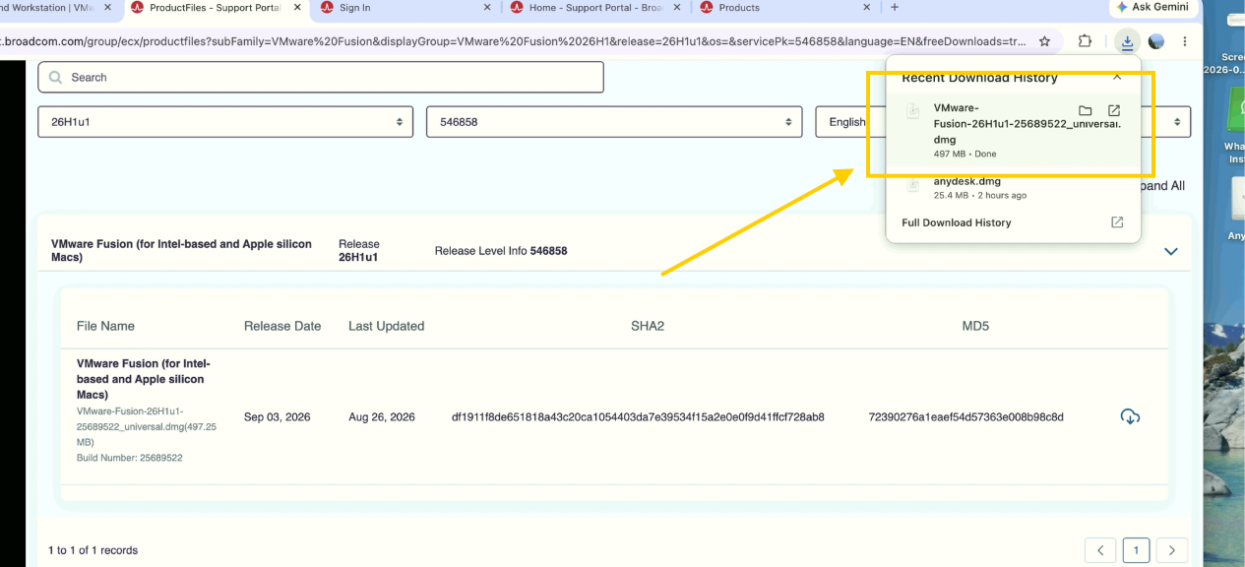Click the Last Updated column header
Image resolution: width=1245 pixels, height=567 pixels.
[x=386, y=326]
